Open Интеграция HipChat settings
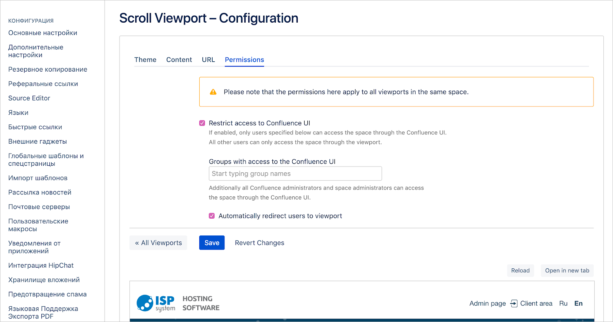This screenshot has height=322, width=613. coord(41,265)
